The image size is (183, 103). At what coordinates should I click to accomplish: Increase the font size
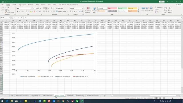38,8
